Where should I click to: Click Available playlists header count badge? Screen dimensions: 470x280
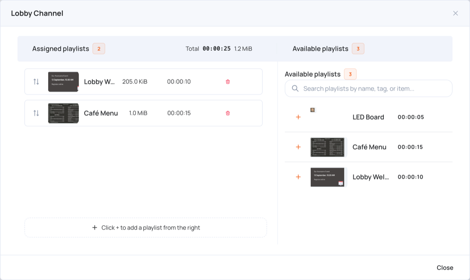pos(358,49)
